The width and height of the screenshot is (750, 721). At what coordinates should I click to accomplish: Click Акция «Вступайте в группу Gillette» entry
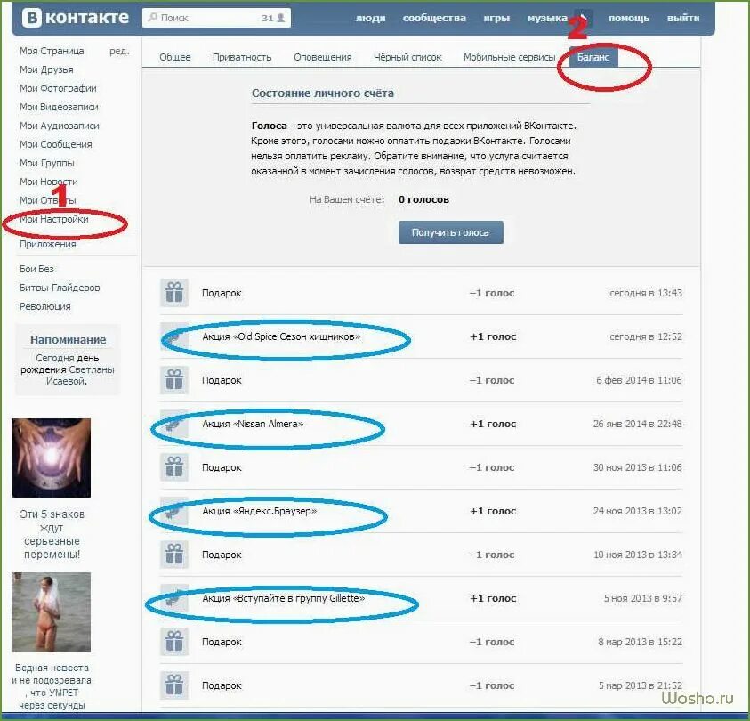(283, 598)
